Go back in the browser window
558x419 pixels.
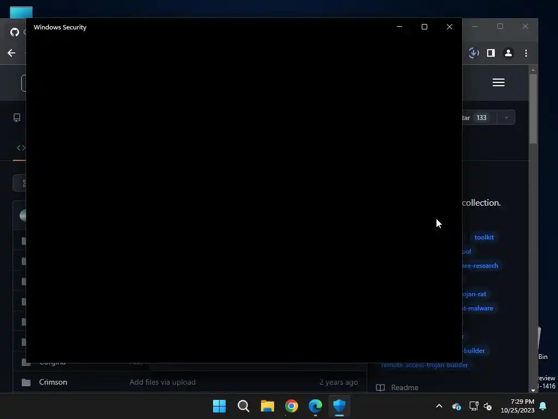[11, 53]
